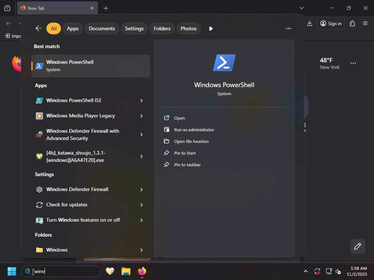
Task: Click the Windows folder icon in results
Action: point(39,250)
